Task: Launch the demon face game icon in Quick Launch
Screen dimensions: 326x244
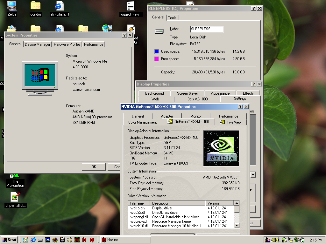Action: [x=62, y=240]
